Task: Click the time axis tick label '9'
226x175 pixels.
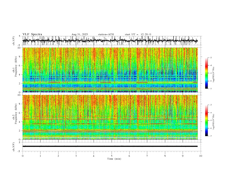Action: (183, 156)
